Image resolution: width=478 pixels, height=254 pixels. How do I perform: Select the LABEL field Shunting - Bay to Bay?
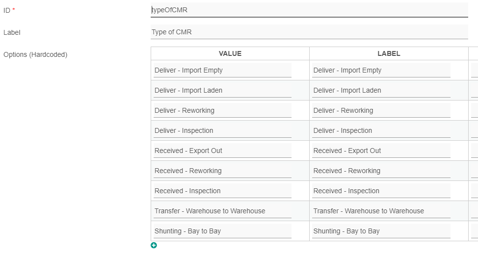(x=381, y=231)
